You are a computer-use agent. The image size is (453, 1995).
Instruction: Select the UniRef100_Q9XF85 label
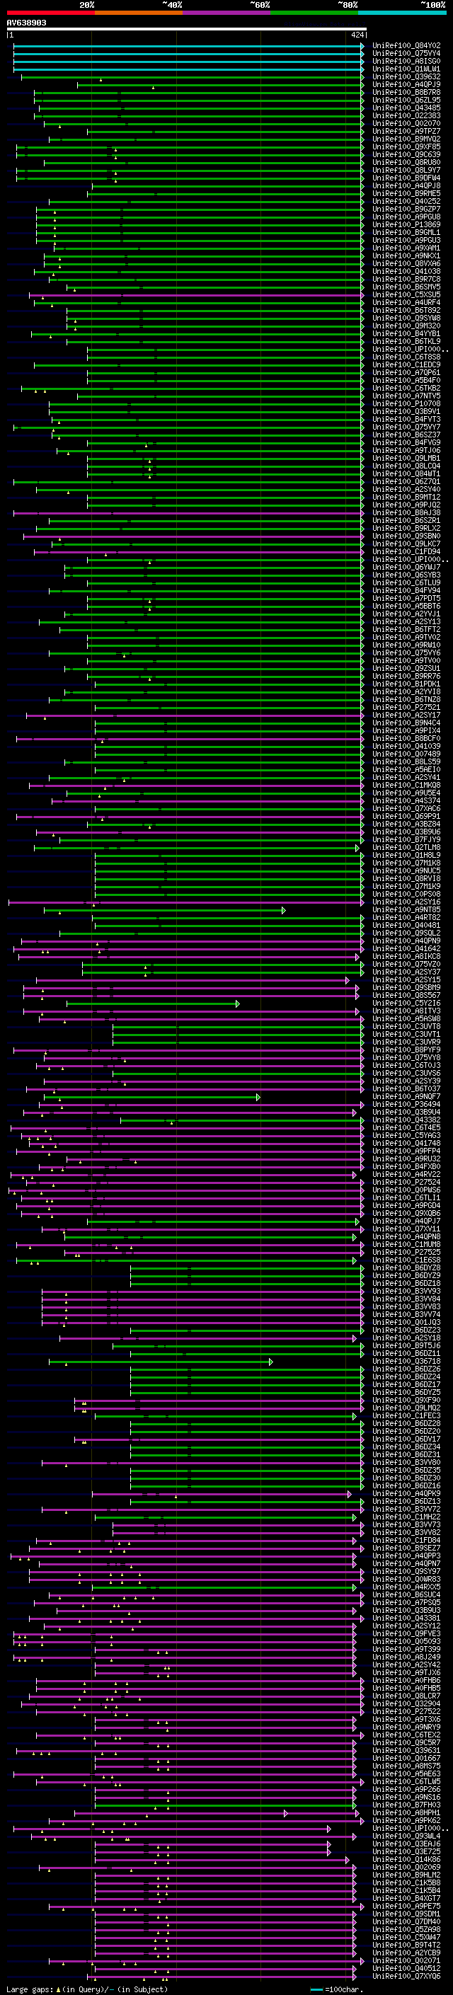(406, 147)
